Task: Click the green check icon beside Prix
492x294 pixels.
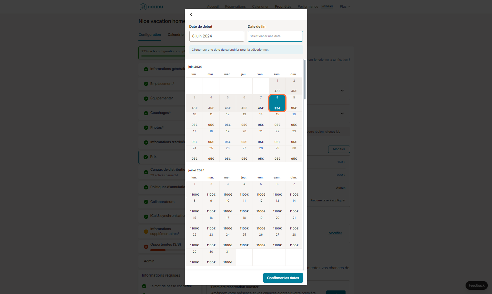Action: coord(146,157)
